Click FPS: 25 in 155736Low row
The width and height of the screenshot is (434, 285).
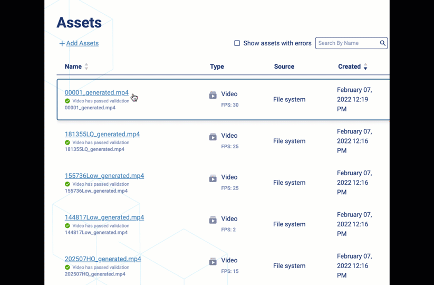[230, 188]
